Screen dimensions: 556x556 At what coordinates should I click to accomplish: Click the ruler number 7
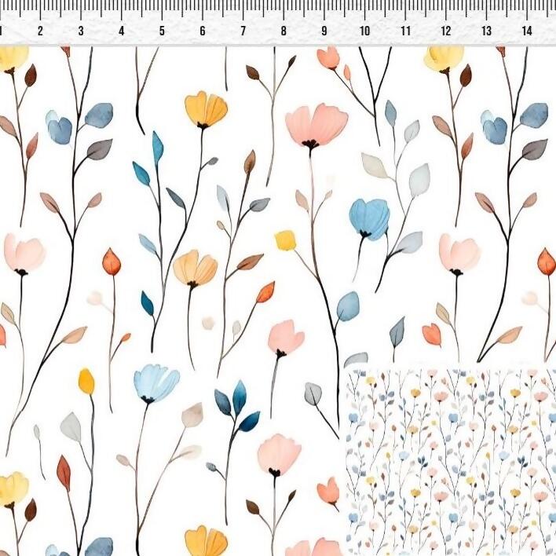tap(243, 31)
